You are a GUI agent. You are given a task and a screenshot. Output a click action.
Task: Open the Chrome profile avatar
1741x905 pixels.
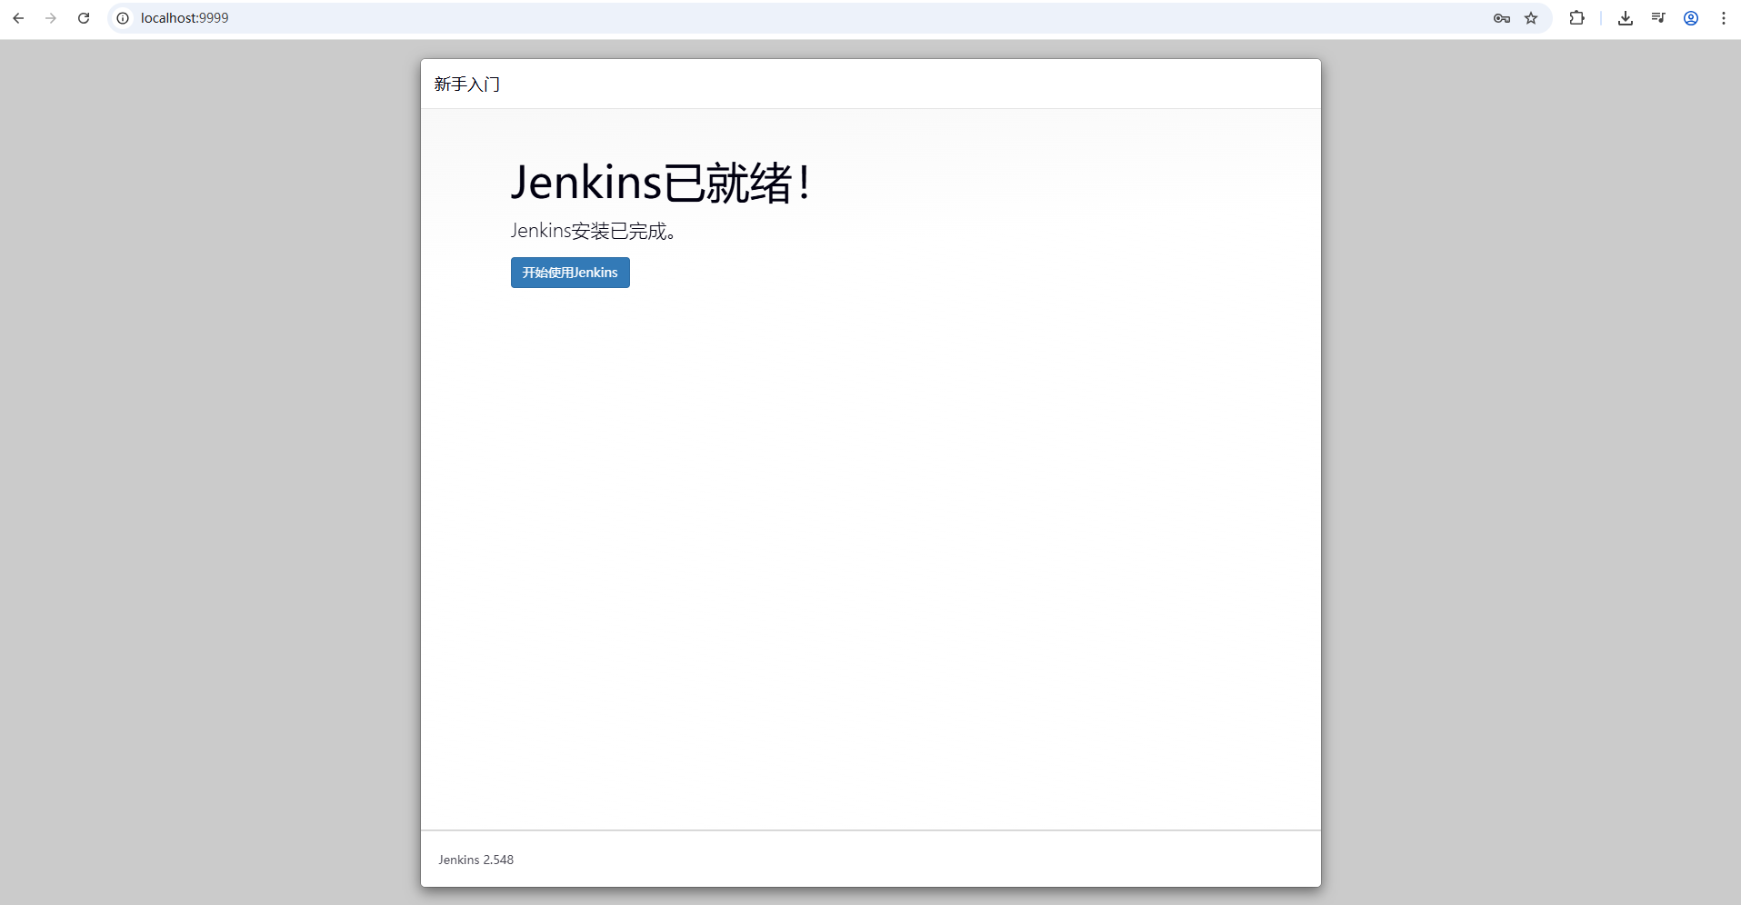[x=1691, y=18]
